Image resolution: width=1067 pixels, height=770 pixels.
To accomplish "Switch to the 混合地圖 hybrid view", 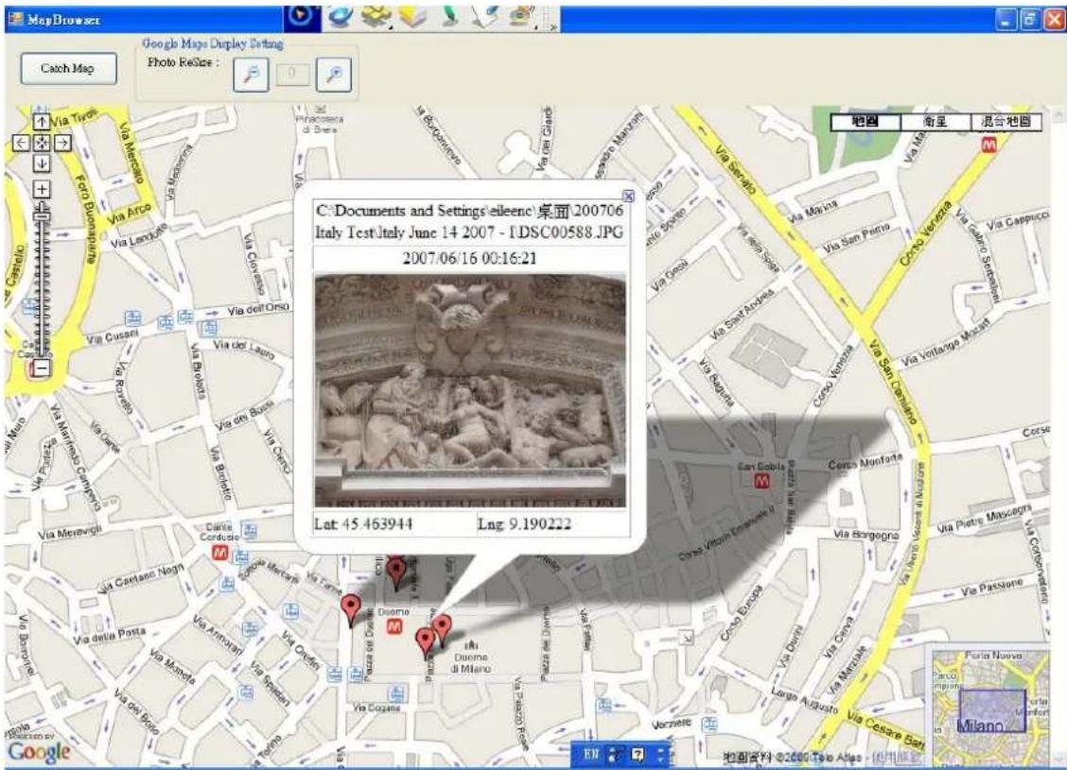I will [x=1006, y=122].
